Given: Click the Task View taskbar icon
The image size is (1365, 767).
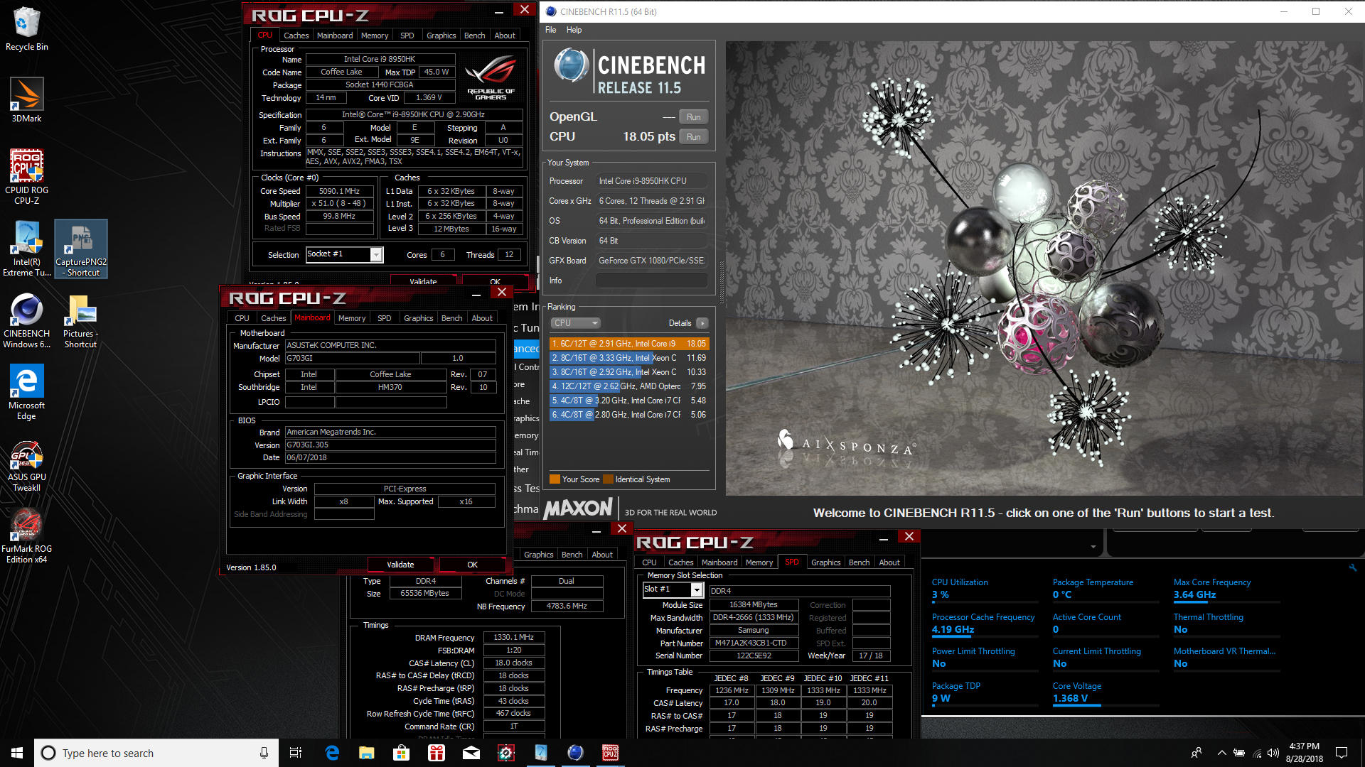Looking at the screenshot, I should [x=296, y=753].
